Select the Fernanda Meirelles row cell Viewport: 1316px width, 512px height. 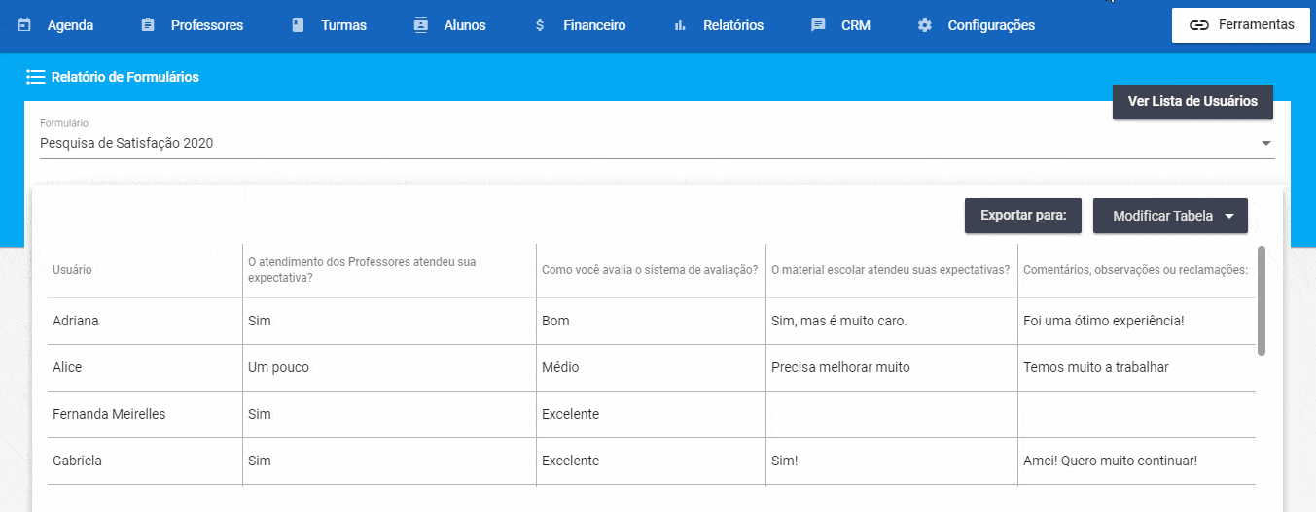(x=145, y=415)
